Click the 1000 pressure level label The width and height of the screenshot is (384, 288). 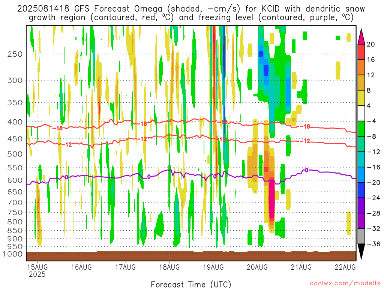point(13,254)
